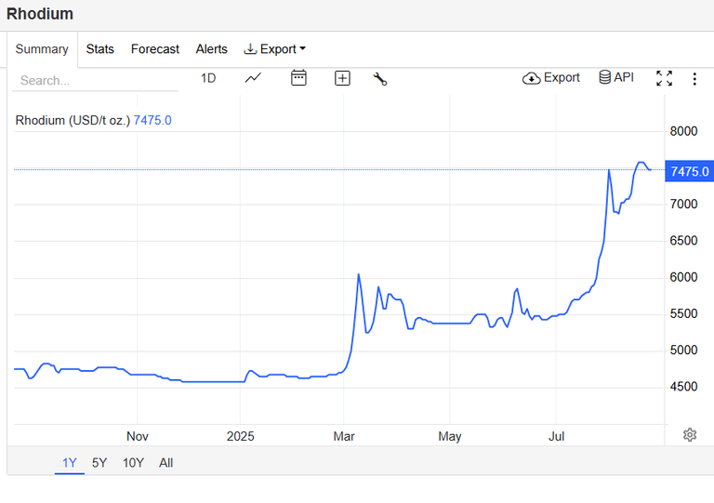The image size is (714, 503).
Task: Open the calendar date range picker
Action: [298, 78]
